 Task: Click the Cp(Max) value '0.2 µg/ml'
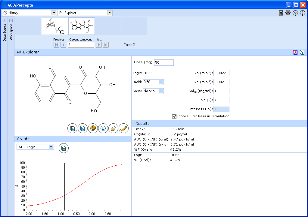(179, 134)
